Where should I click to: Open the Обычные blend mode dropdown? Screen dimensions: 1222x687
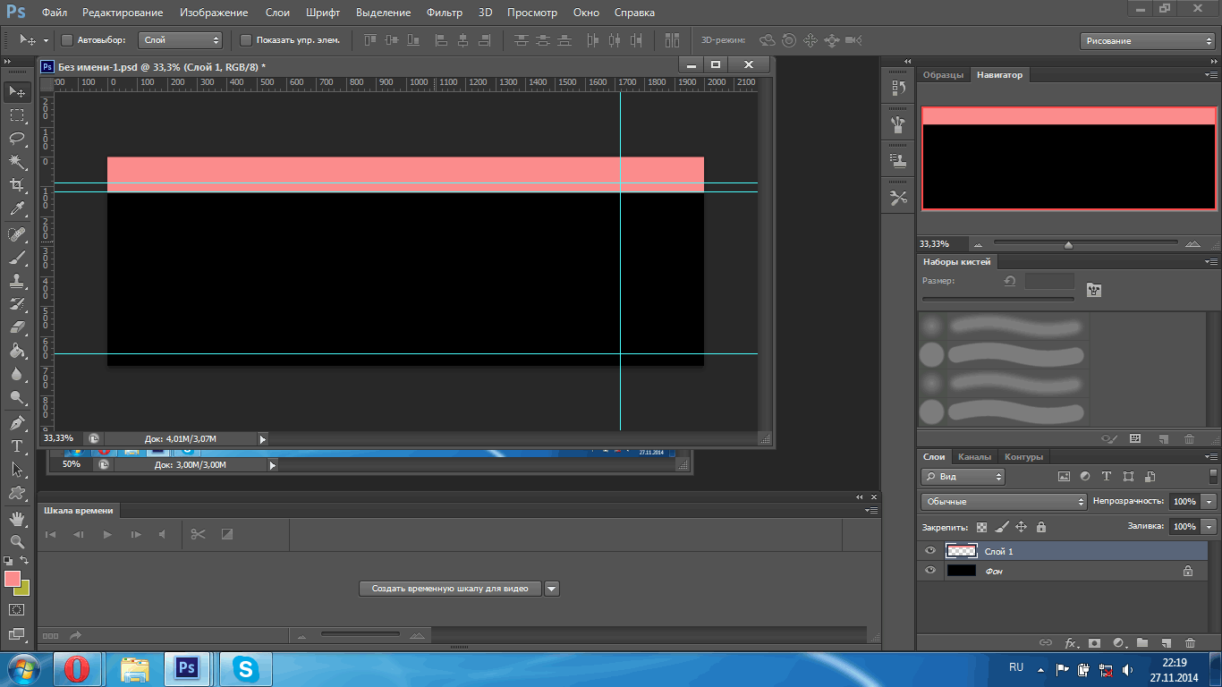click(x=1003, y=502)
